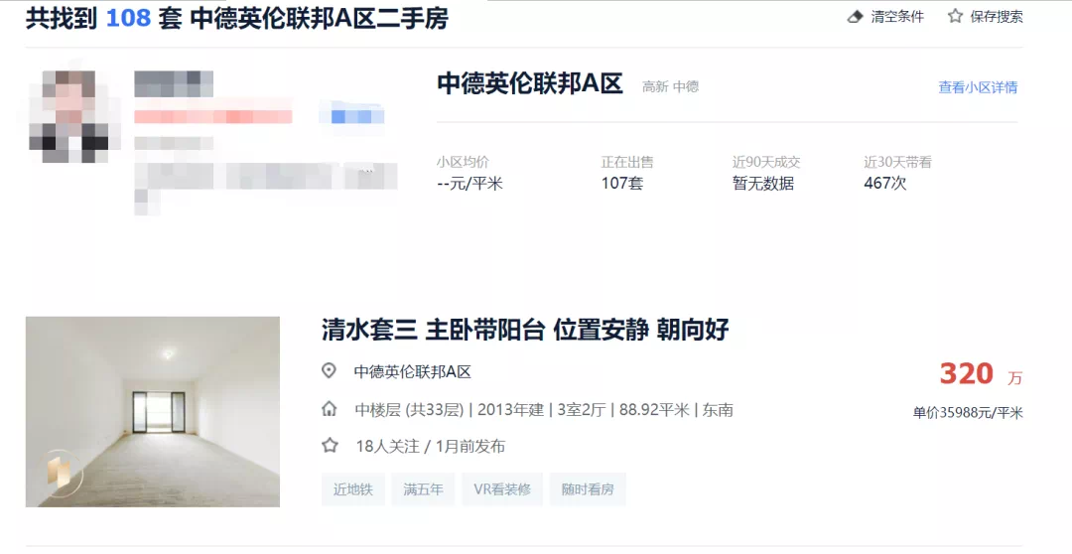Open the agent's pixelated avatar photo
The height and width of the screenshot is (554, 1072).
(x=69, y=115)
